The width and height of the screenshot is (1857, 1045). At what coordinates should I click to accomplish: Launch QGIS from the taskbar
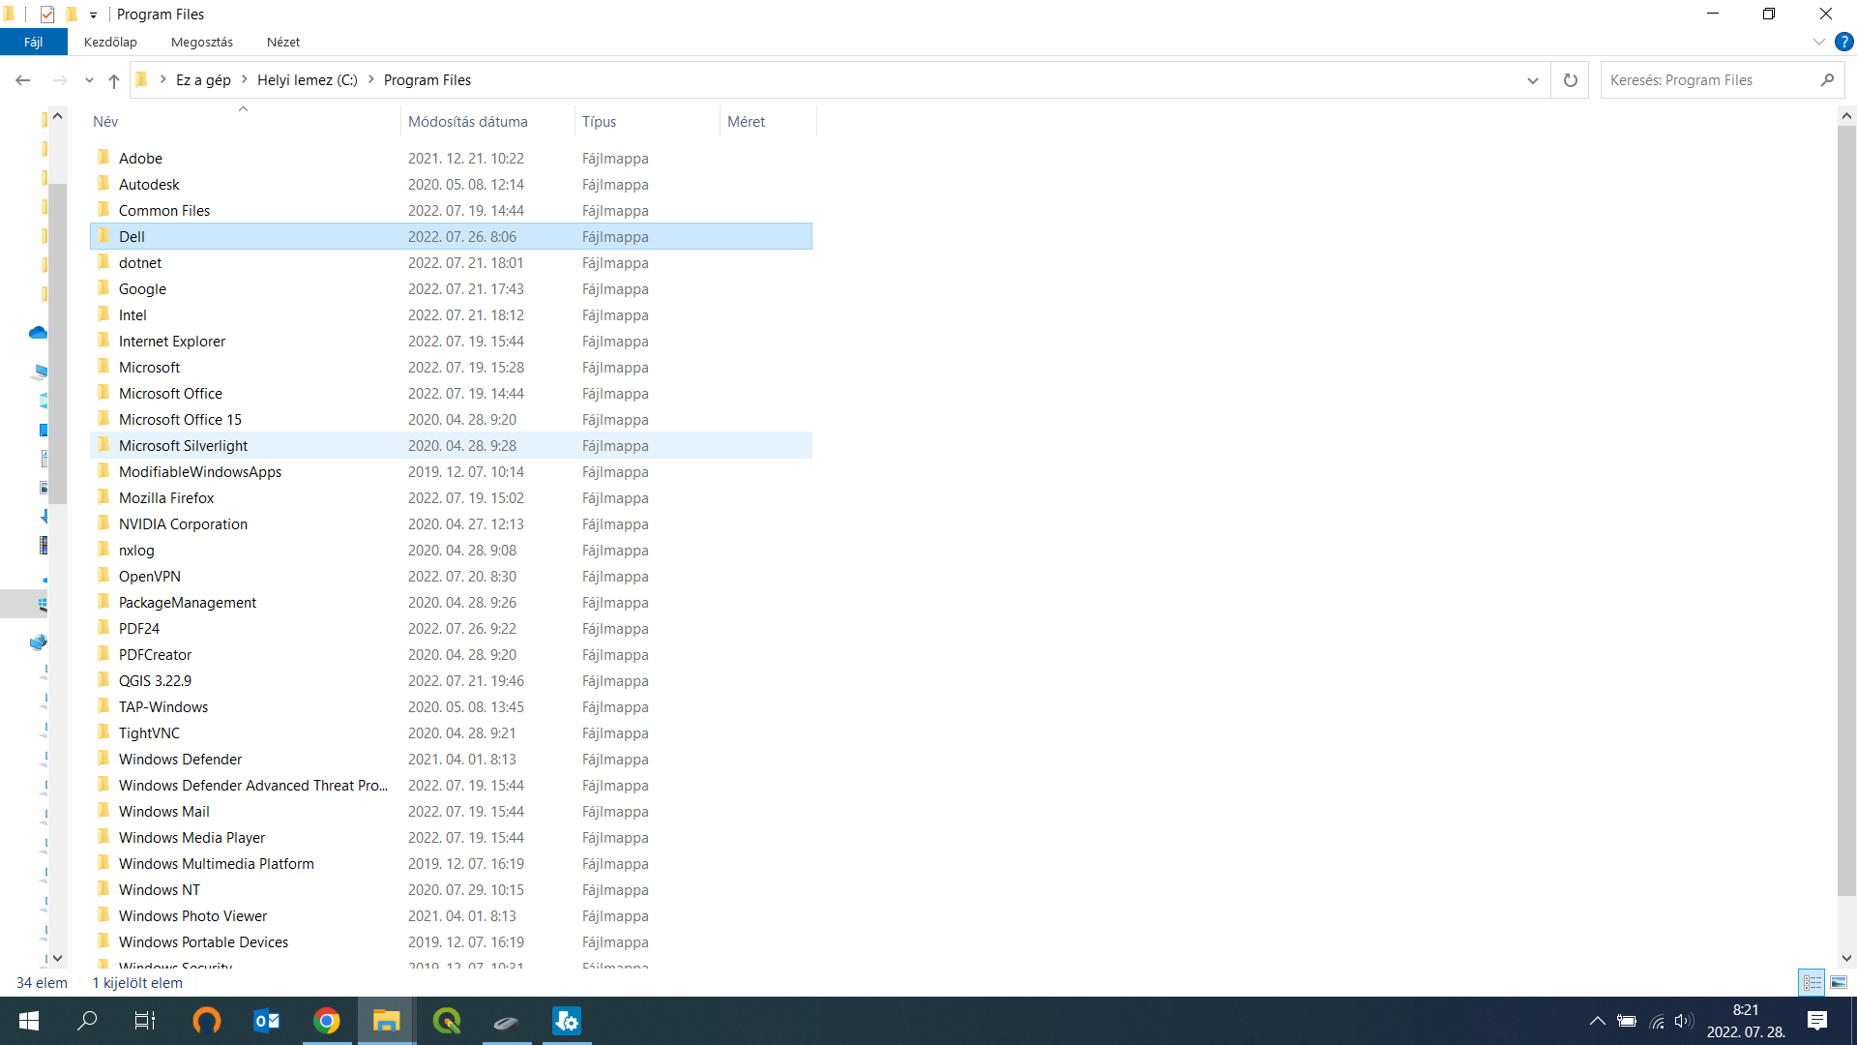[x=447, y=1021]
